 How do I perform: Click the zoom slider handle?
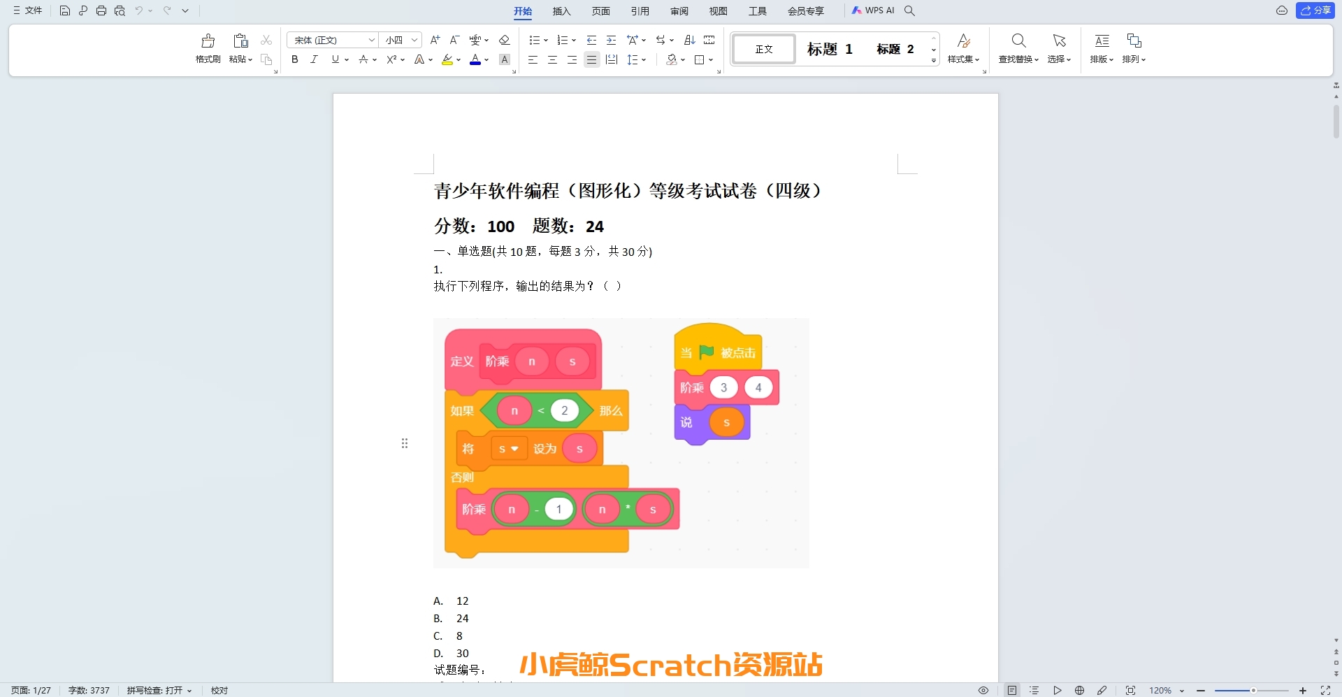point(1253,690)
